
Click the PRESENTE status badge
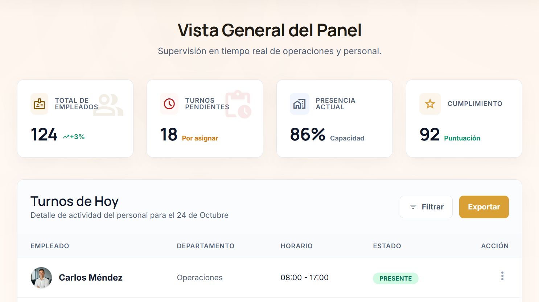(x=396, y=278)
